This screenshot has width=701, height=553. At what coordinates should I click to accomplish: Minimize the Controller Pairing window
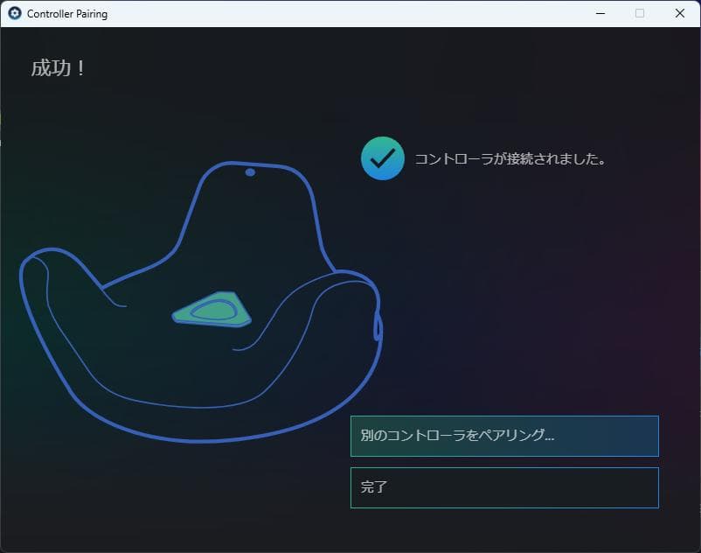[x=600, y=13]
